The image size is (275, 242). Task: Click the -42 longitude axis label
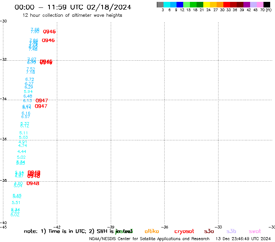57,227
